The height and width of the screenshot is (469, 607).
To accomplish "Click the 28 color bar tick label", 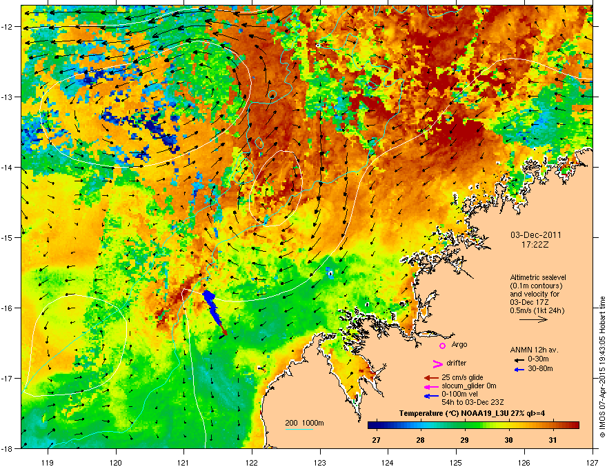I will tap(420, 440).
